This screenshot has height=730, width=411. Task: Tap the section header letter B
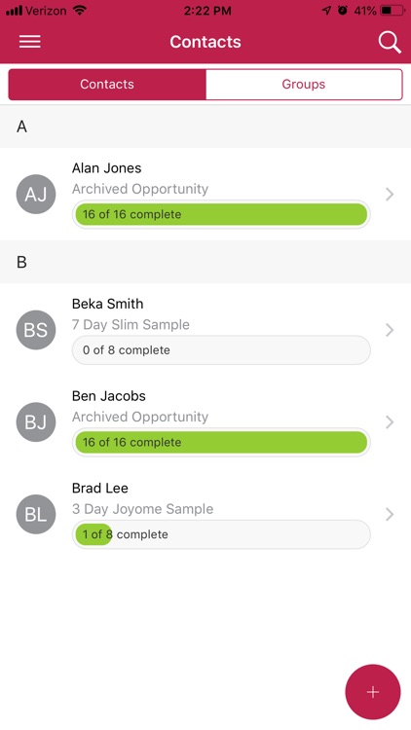(x=21, y=263)
